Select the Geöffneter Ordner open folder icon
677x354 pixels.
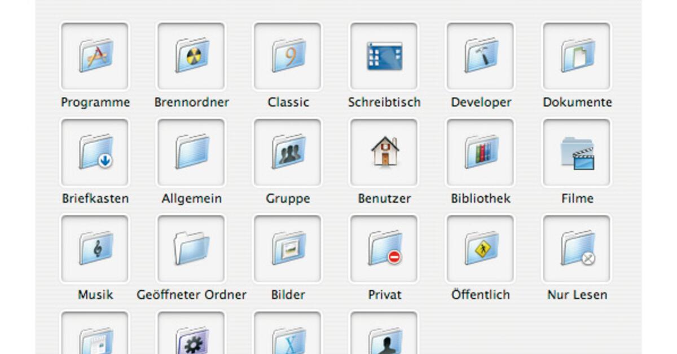pyautogui.click(x=191, y=249)
